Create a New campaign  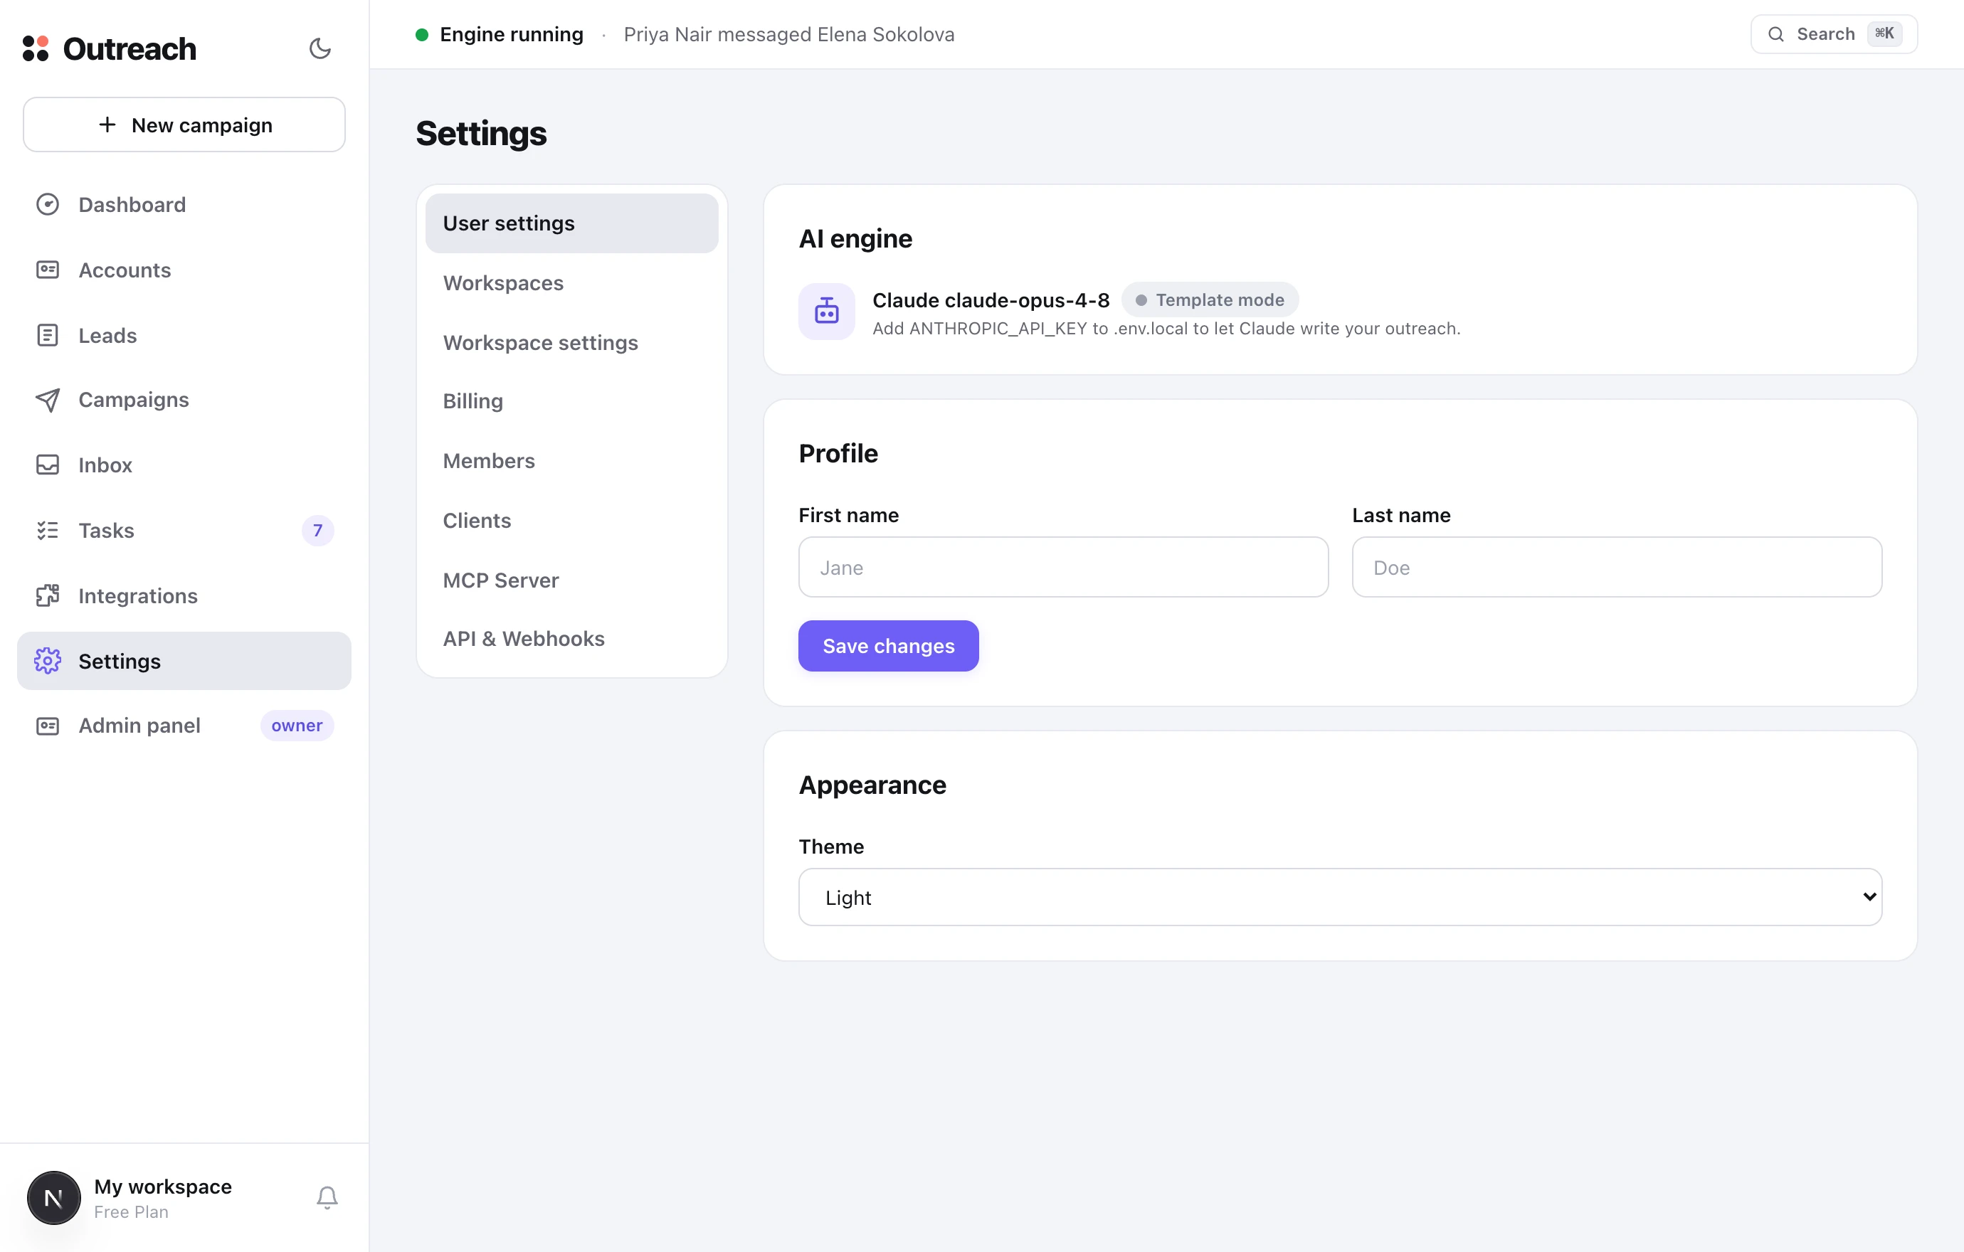coord(184,124)
